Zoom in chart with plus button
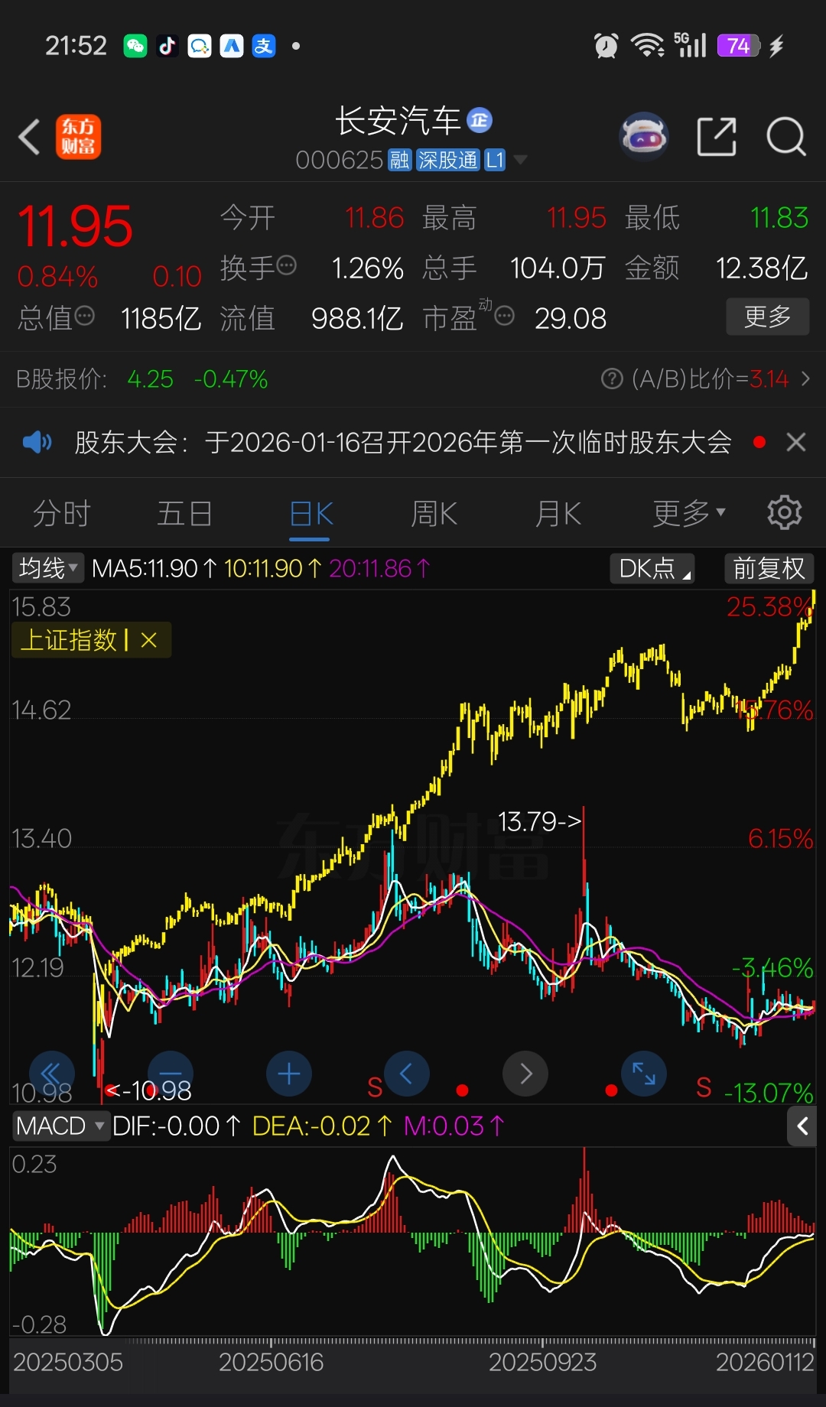 [288, 1074]
